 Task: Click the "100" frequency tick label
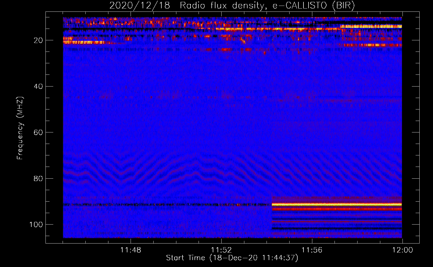click(36, 225)
